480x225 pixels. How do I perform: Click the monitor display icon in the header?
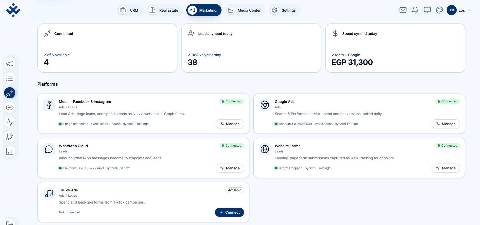point(427,10)
